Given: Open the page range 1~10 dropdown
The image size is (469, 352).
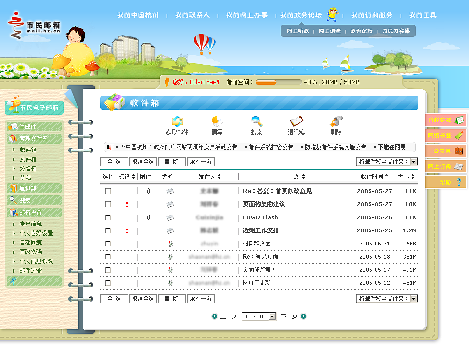Looking at the screenshot, I should pyautogui.click(x=259, y=316).
